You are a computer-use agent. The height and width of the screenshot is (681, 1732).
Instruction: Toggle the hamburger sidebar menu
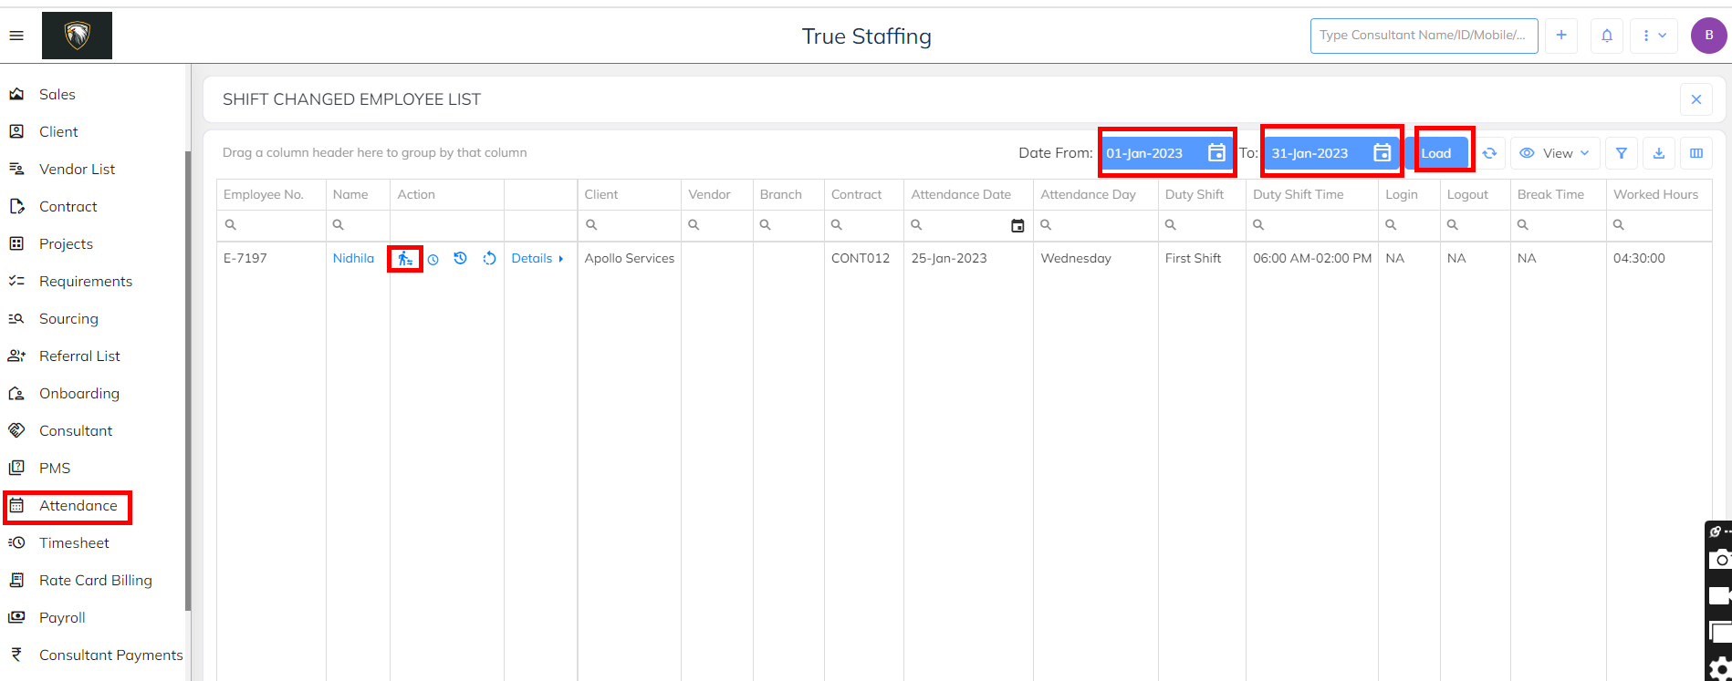point(16,36)
